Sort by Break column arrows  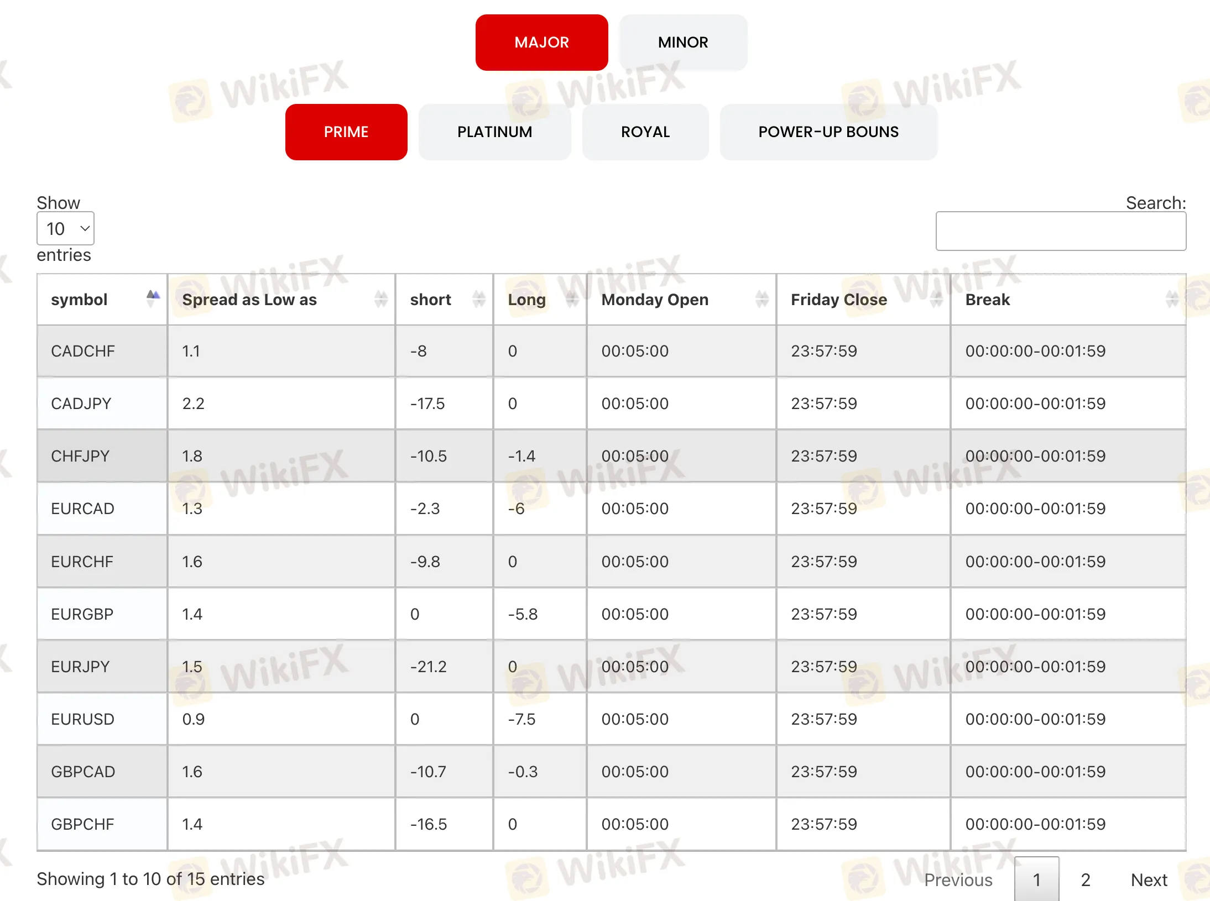click(1171, 299)
